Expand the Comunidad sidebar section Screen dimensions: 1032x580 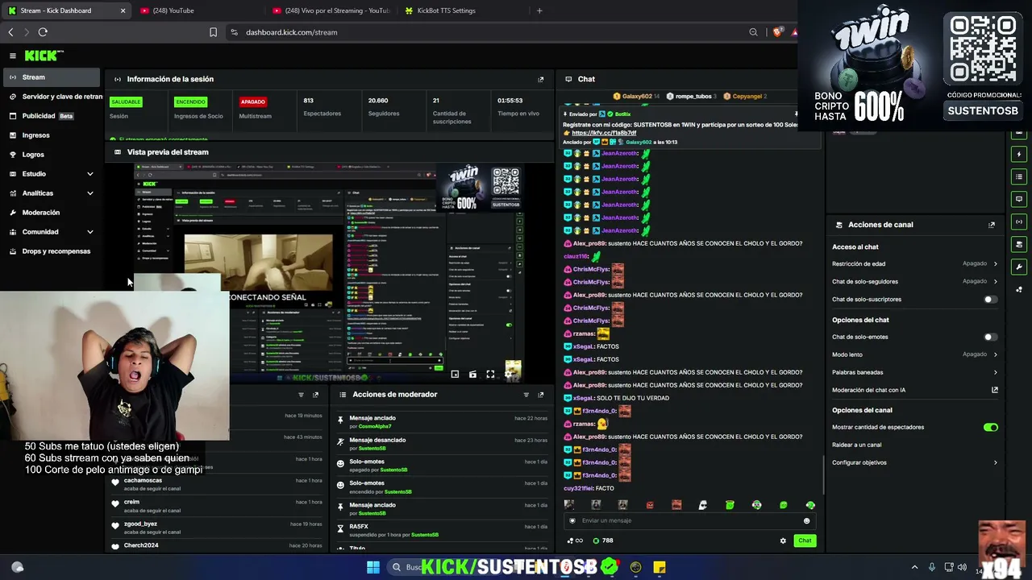52,232
